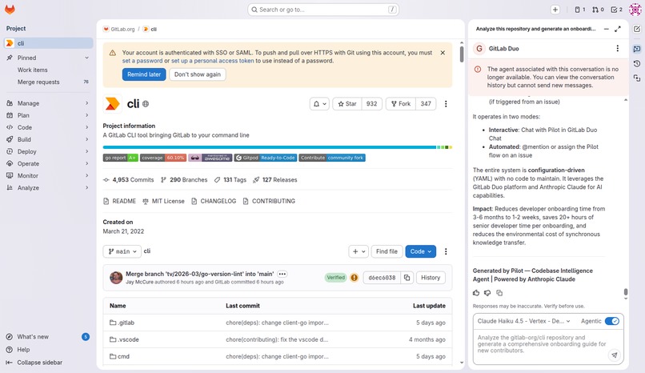Screen dimensions: 645x373
Task: Open Work items in sidebar
Action: click(x=49, y=70)
